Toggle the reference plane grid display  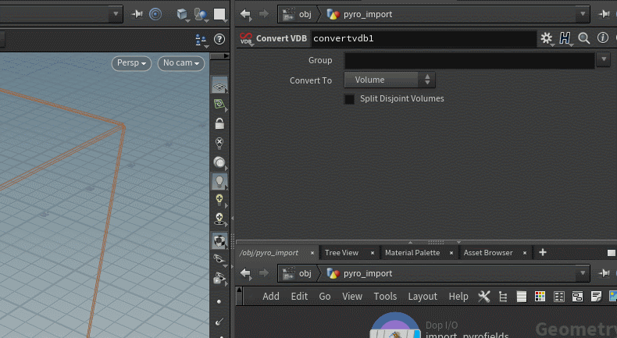(x=219, y=85)
